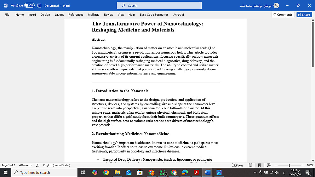Click the heading "1. Introduction to the Nanoscale"

(120, 91)
